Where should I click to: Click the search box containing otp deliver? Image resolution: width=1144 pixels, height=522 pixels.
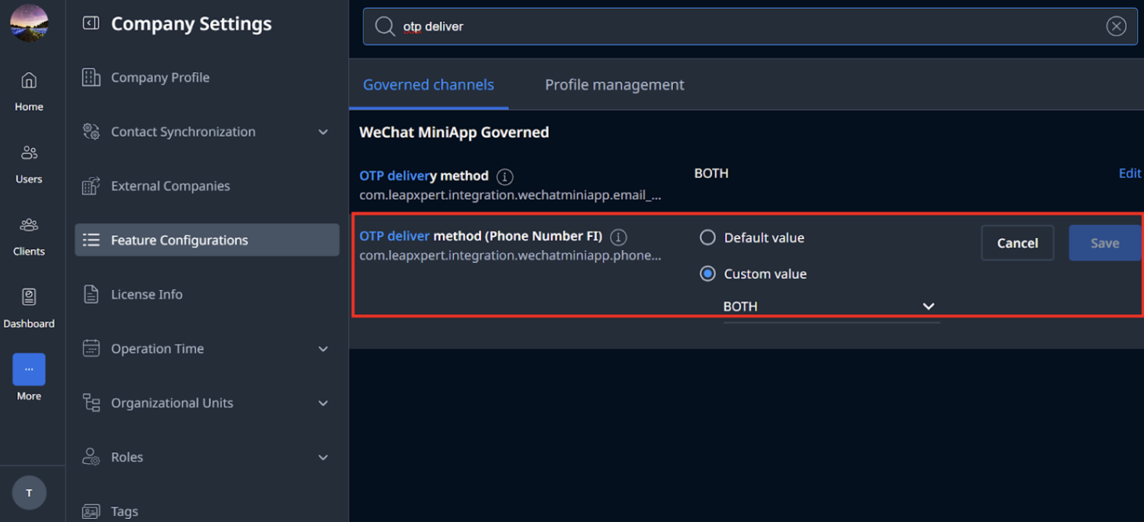750,26
